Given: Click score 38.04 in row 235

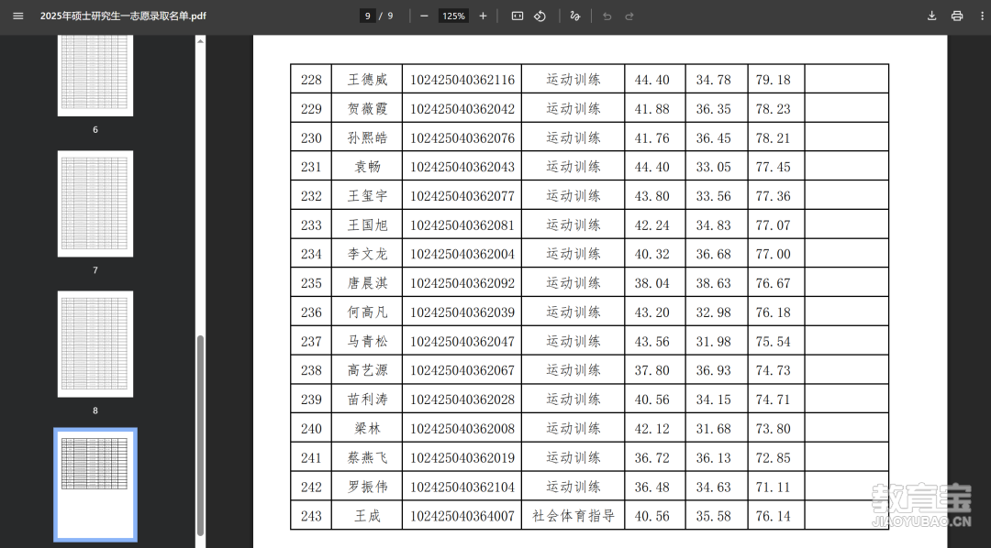Looking at the screenshot, I should [x=651, y=283].
